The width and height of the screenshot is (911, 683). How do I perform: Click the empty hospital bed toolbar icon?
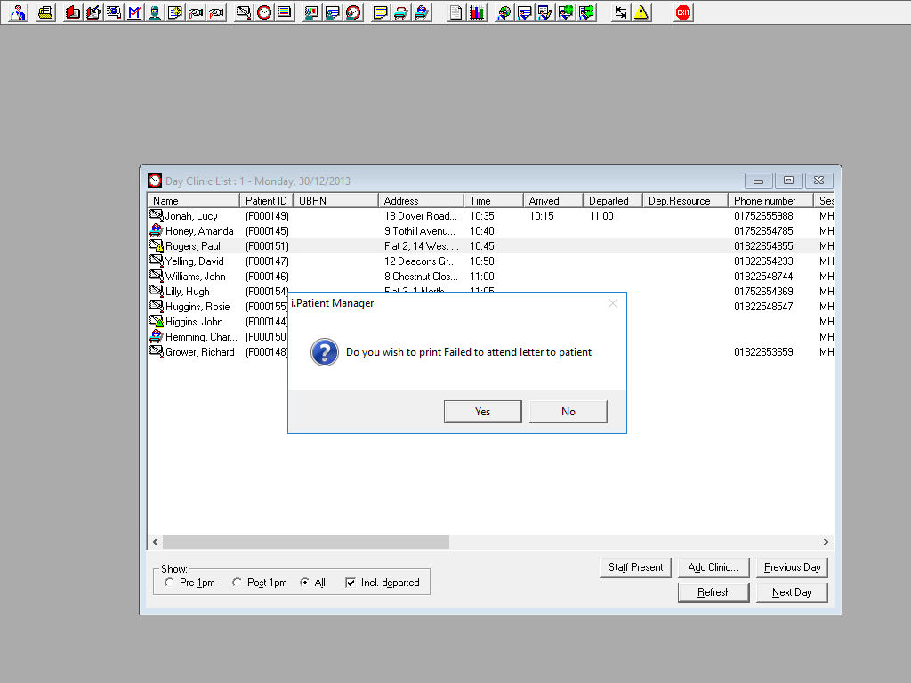coord(400,12)
